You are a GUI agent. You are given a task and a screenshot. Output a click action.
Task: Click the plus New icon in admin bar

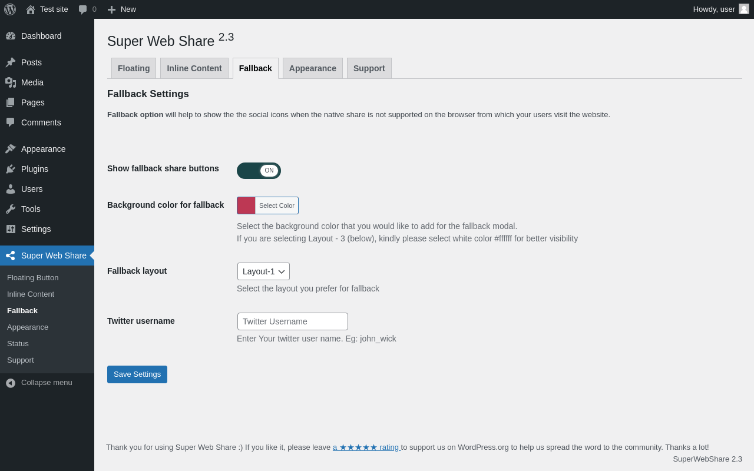tap(111, 9)
